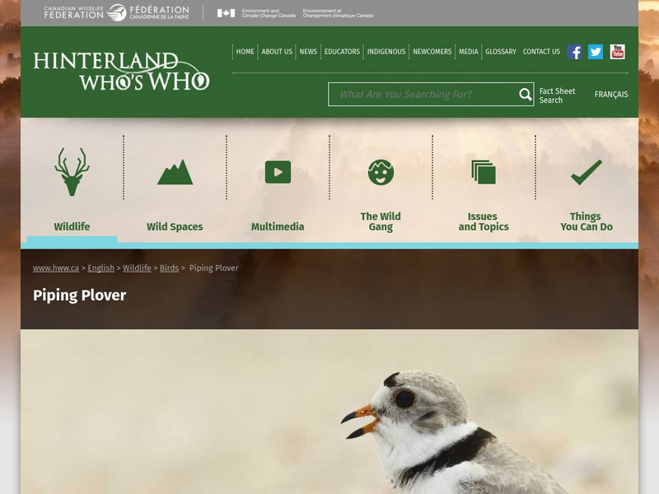This screenshot has width=659, height=494.
Task: Follow the Birds breadcrumb link
Action: click(169, 268)
